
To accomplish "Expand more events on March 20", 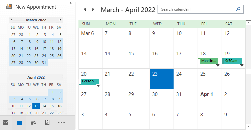I will [x=98, y=86].
